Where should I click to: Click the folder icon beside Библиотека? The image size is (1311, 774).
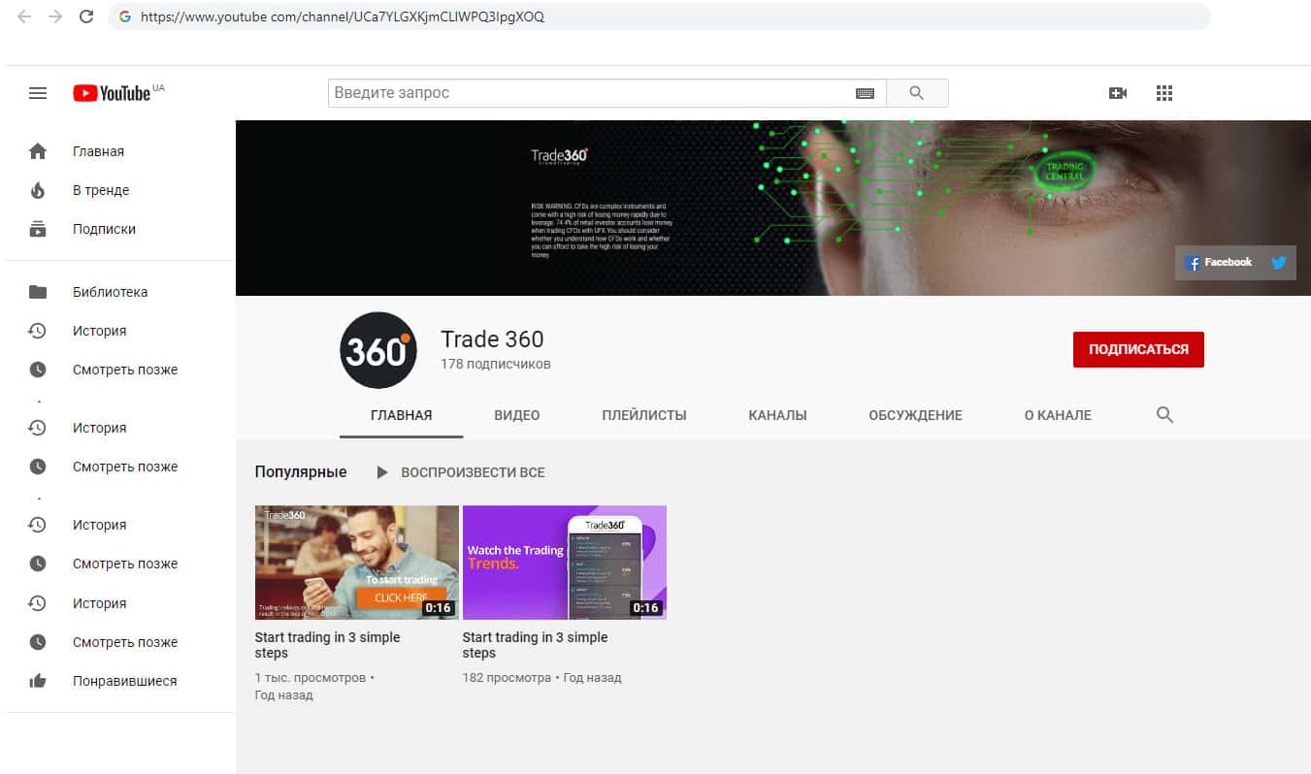(x=38, y=292)
